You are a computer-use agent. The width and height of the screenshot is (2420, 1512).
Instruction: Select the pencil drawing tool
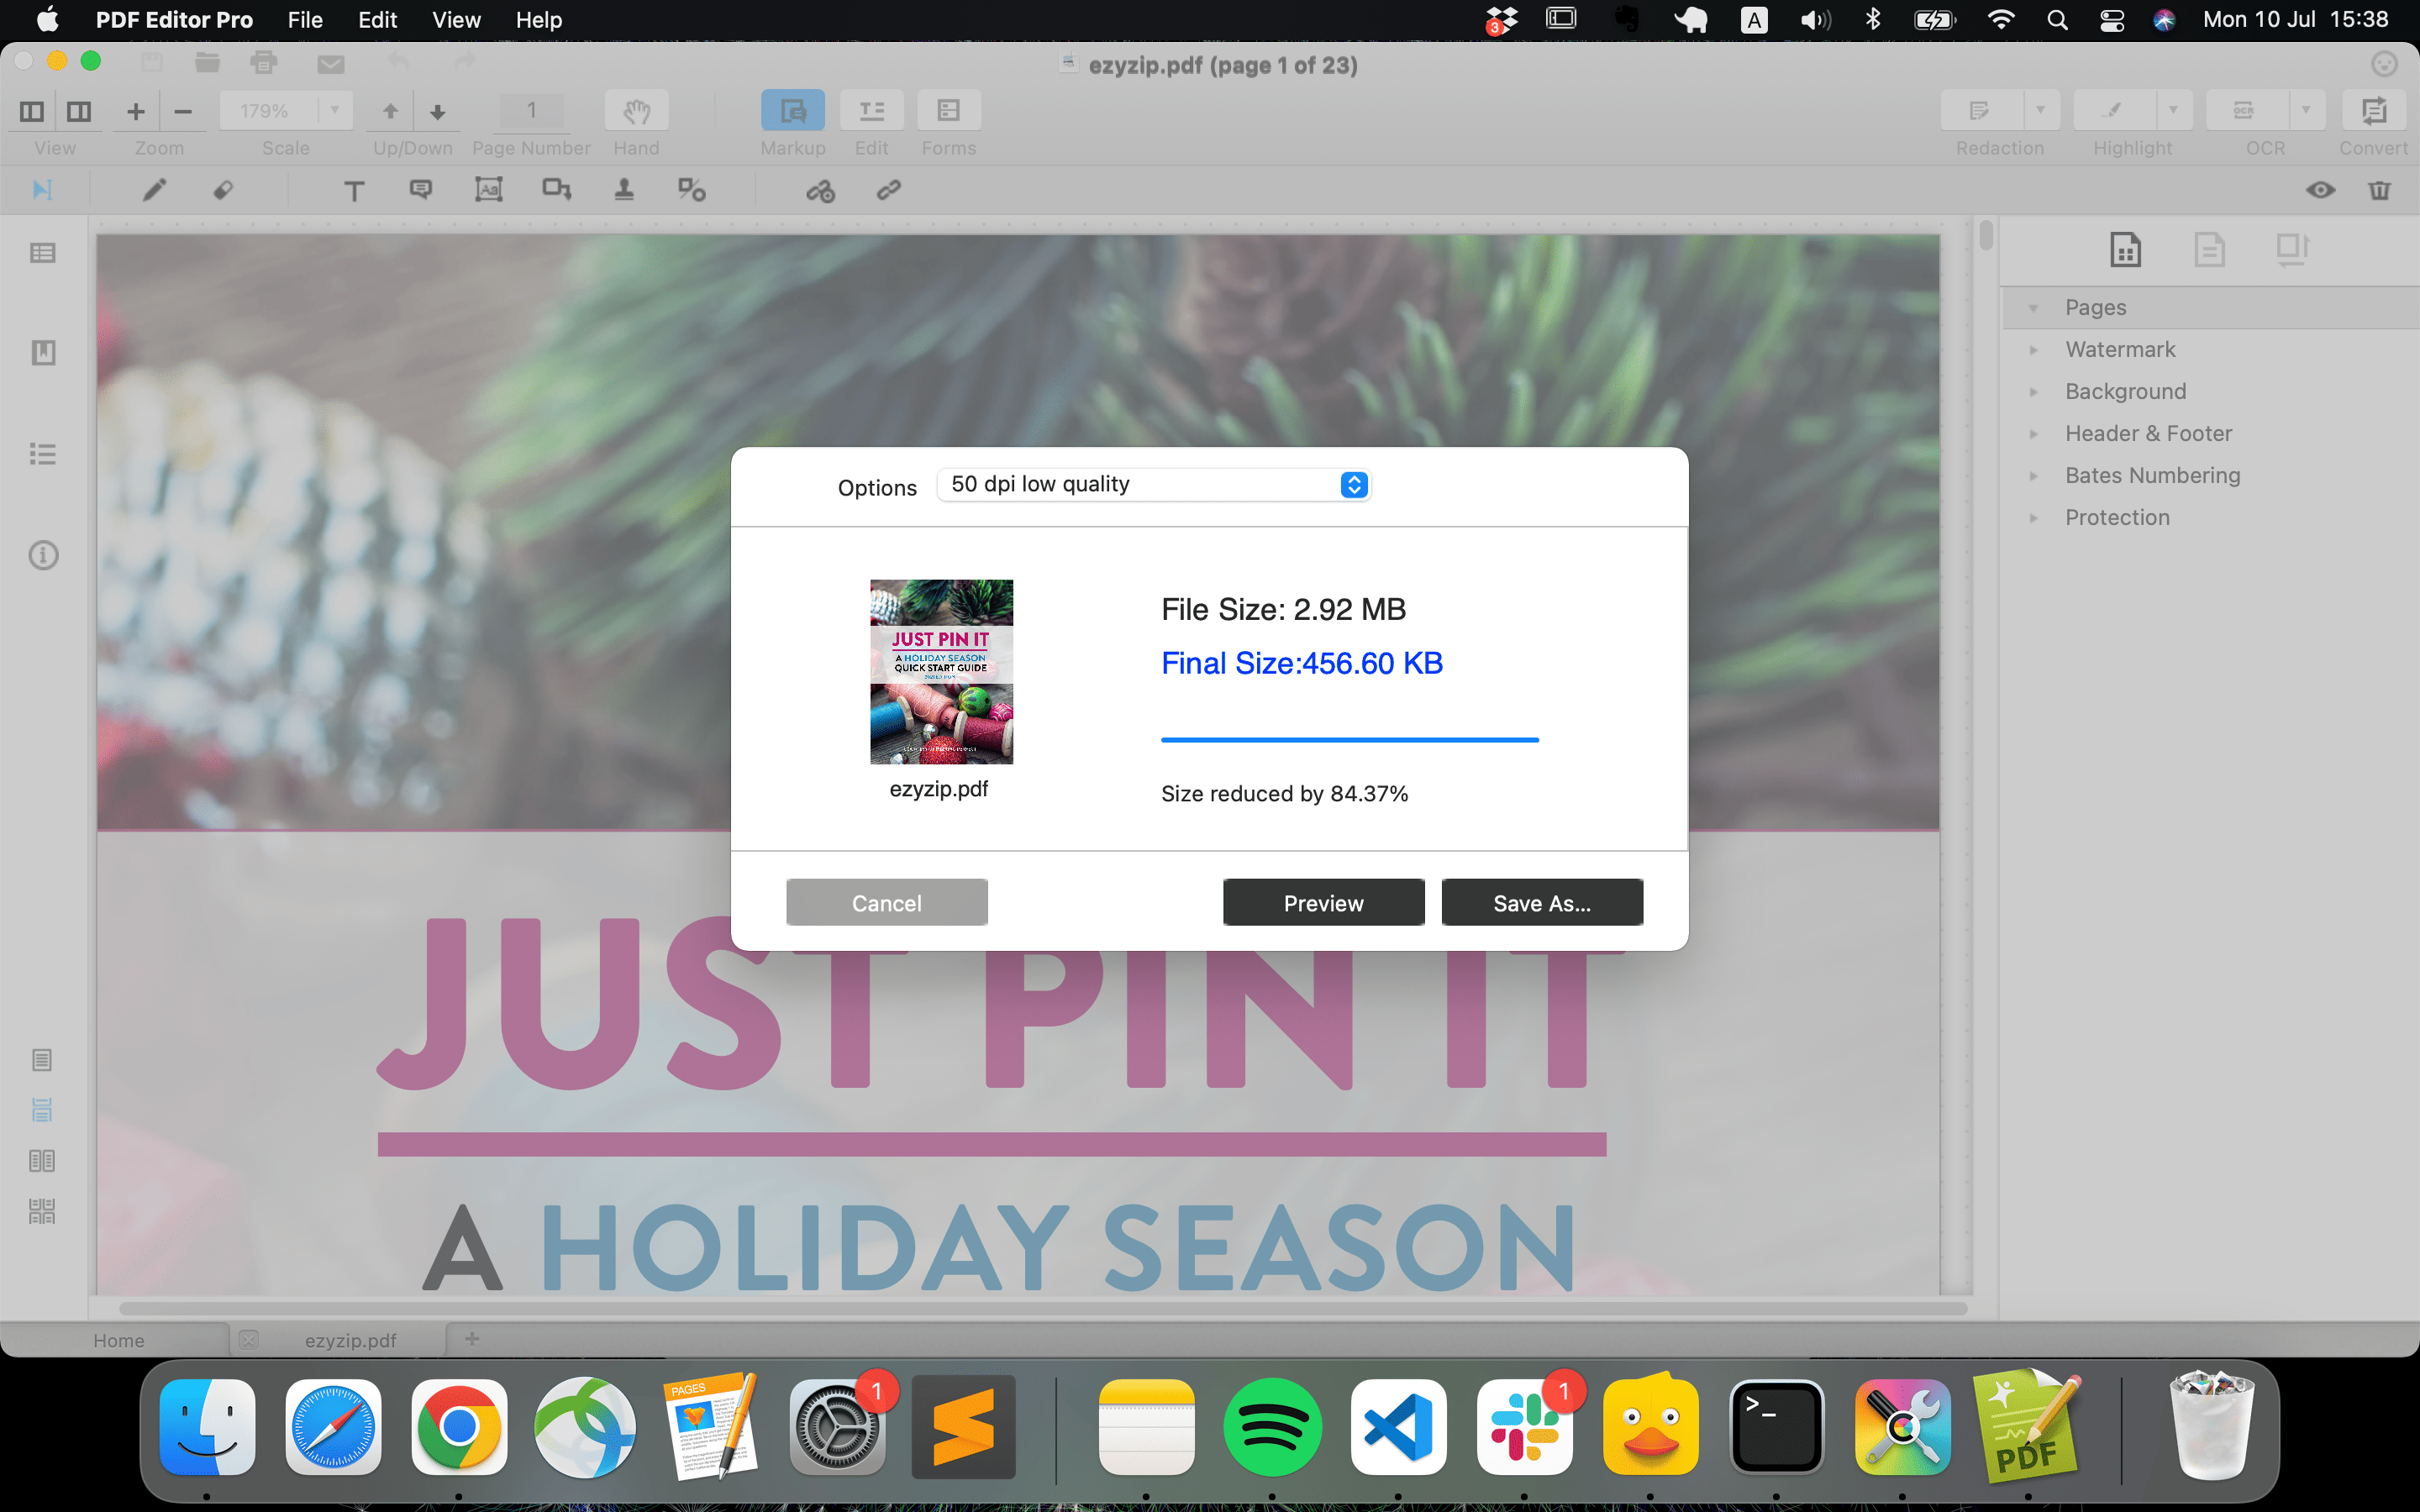(154, 190)
